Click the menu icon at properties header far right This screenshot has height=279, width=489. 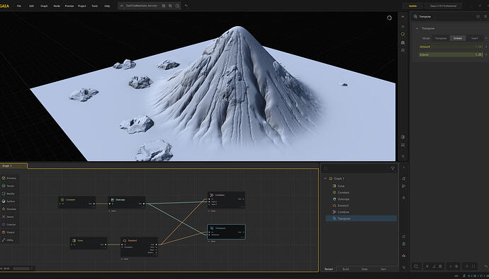(x=485, y=16)
